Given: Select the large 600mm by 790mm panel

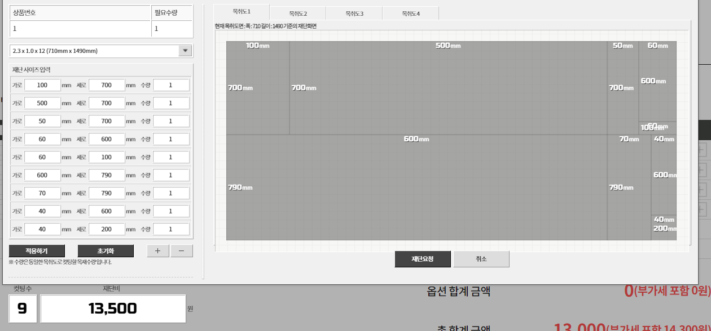Looking at the screenshot, I should pos(416,187).
